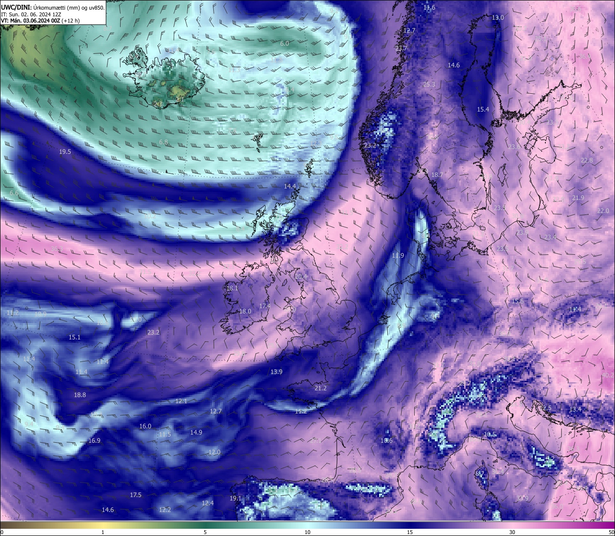Click the colorbar tick label '5'
615x536 pixels.
point(205,532)
